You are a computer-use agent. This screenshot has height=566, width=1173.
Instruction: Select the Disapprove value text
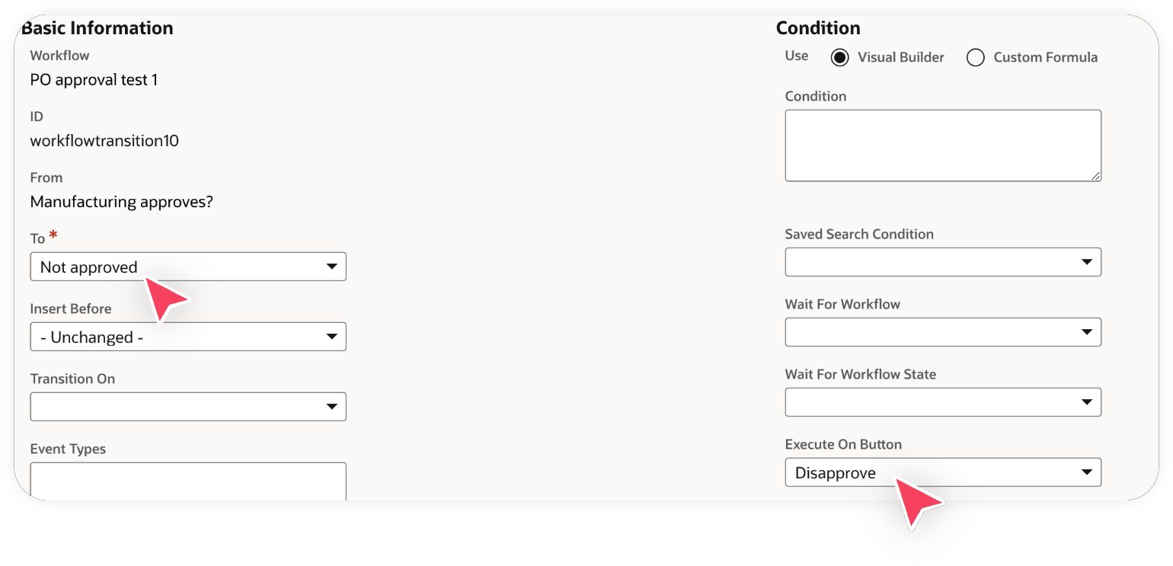point(834,472)
